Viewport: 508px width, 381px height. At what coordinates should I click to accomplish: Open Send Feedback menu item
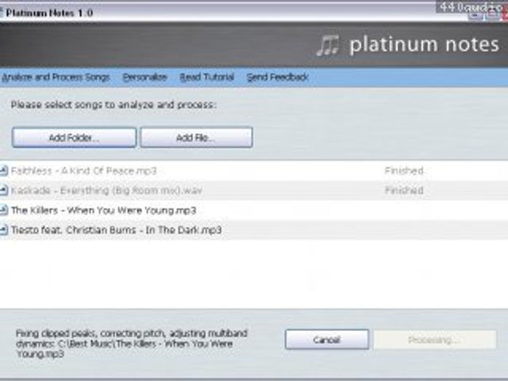coord(278,77)
